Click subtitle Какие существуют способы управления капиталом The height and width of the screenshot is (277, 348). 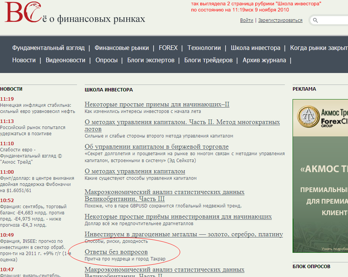(141, 178)
